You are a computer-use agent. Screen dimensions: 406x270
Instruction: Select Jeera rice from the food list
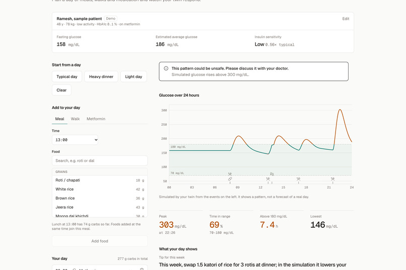click(x=100, y=207)
